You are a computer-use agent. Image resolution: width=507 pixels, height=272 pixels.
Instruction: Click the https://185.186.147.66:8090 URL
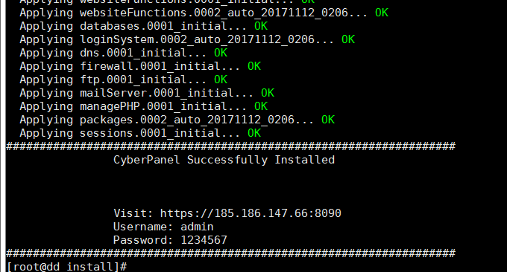click(x=251, y=213)
